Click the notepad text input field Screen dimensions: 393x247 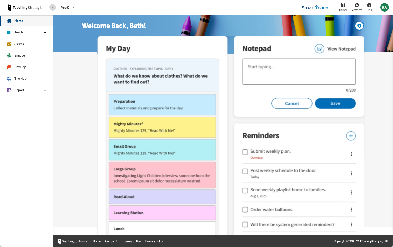pos(299,72)
